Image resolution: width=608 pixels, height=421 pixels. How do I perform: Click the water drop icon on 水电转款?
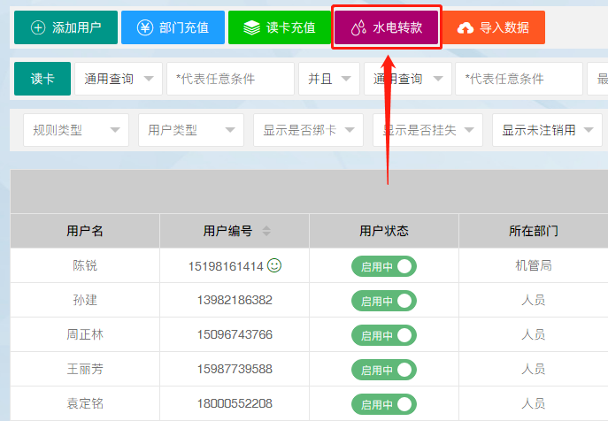click(x=358, y=28)
